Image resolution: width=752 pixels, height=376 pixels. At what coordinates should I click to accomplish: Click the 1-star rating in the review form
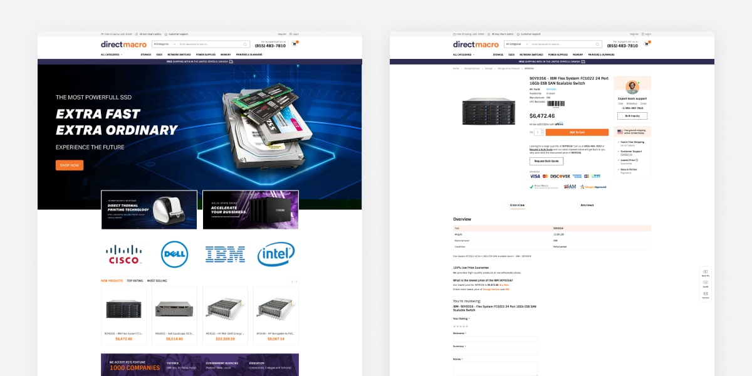pyautogui.click(x=454, y=326)
